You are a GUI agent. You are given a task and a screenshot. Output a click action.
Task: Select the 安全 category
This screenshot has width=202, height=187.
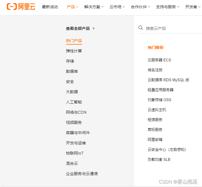pyautogui.click(x=70, y=82)
